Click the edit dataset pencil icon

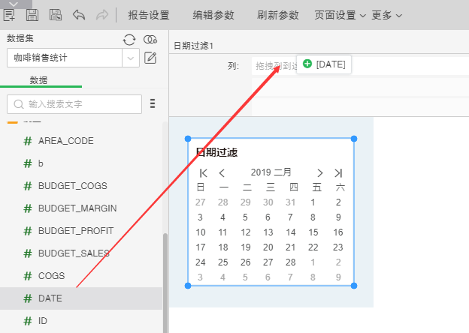click(150, 58)
